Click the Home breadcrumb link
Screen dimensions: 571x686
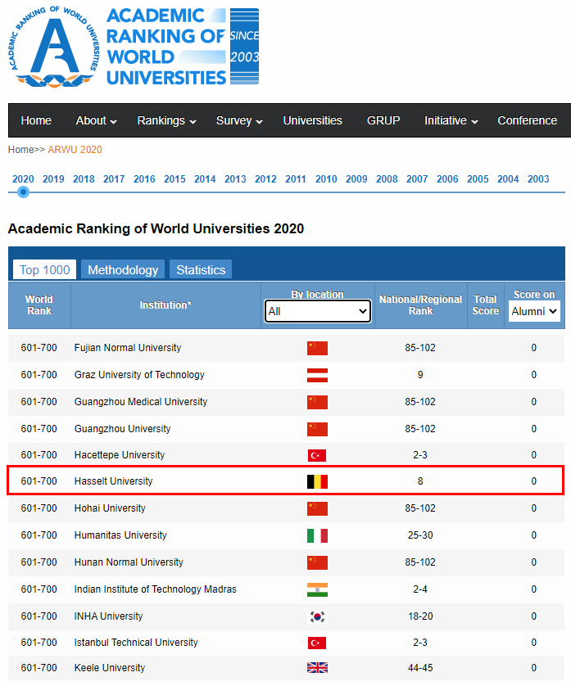[20, 150]
